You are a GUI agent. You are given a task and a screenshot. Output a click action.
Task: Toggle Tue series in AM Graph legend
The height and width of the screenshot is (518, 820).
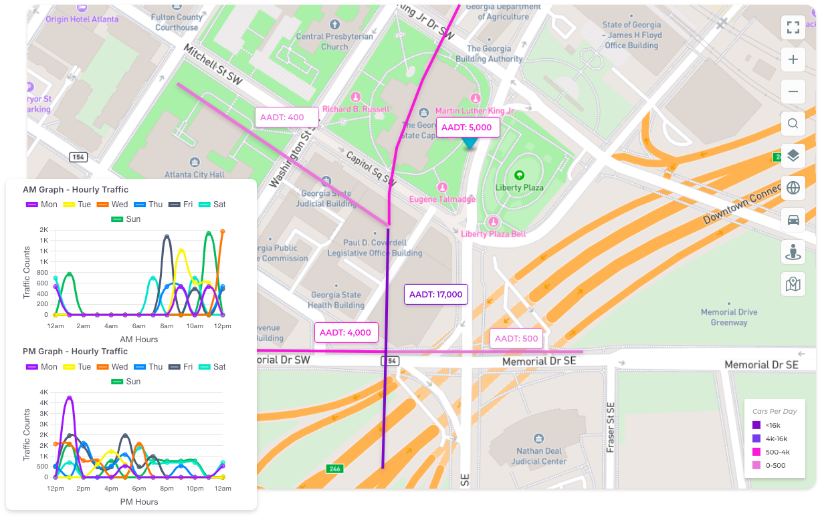(77, 205)
